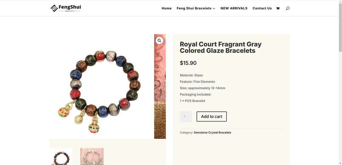Image resolution: width=342 pixels, height=165 pixels.
Task: Click the Feng Shui Bracelets chevron arrow
Action: [214, 8]
